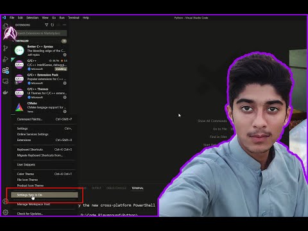Viewport: 308px width, 231px height.
Task: Choose Settings from the Manage menu
Action: [x=44, y=128]
